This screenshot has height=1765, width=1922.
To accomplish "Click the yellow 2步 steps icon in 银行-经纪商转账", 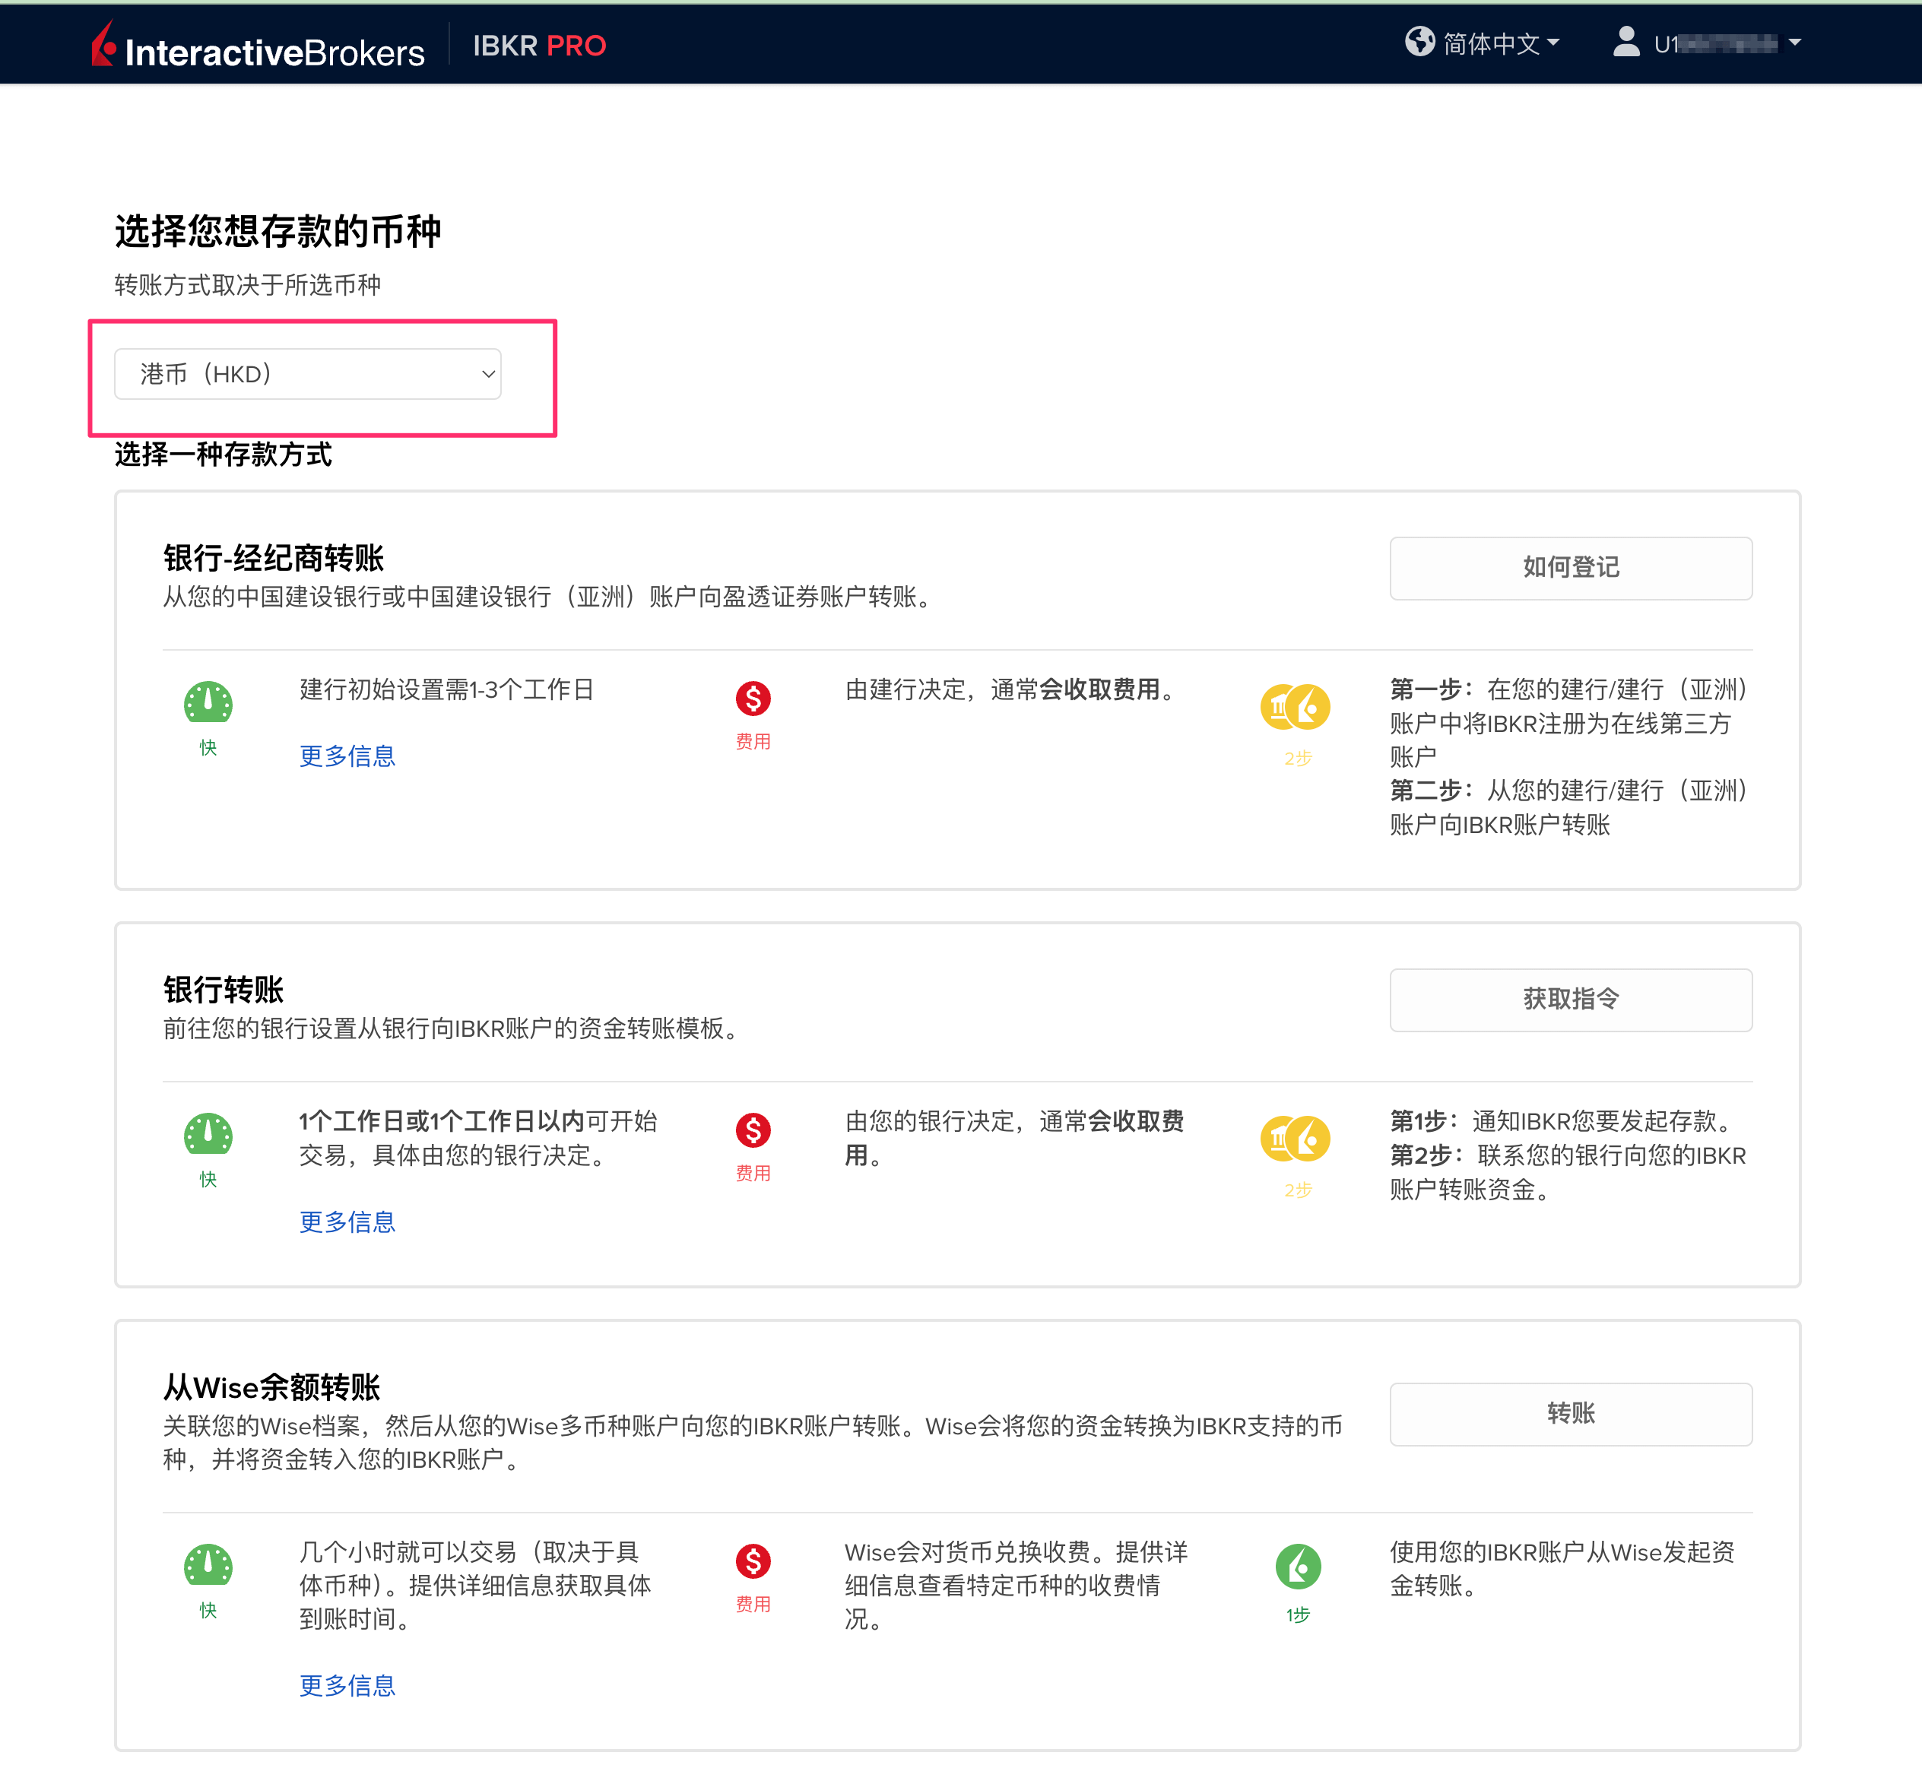I will 1296,707.
